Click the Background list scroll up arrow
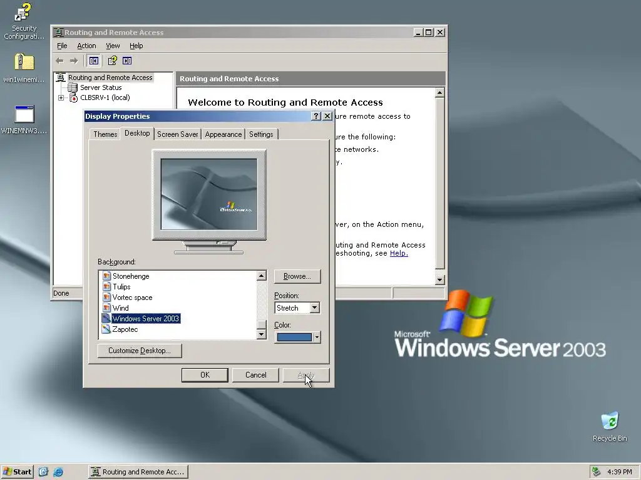Image resolution: width=641 pixels, height=480 pixels. [x=262, y=276]
